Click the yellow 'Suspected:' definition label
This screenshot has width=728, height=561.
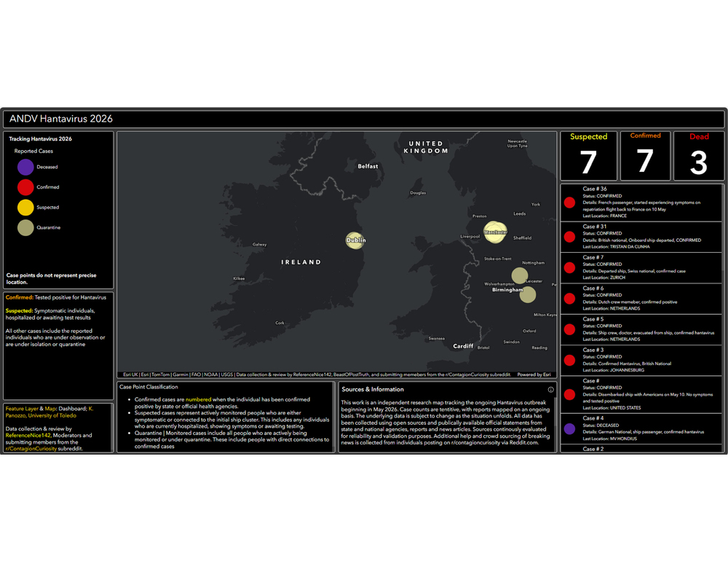[19, 311]
